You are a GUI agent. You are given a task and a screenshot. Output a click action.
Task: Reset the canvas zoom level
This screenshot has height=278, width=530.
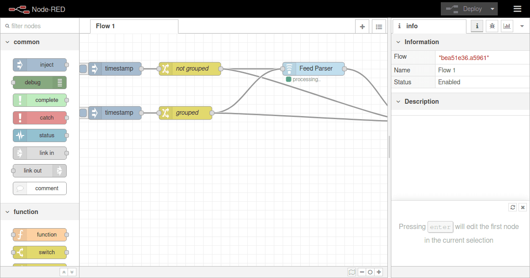coord(370,272)
